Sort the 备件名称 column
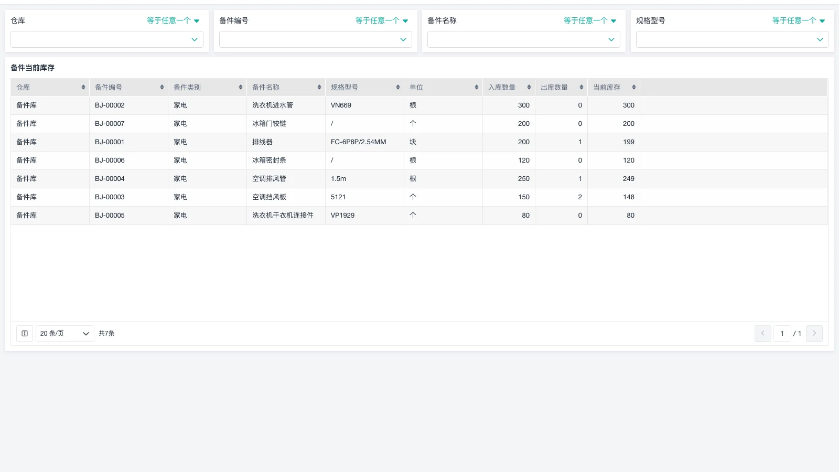The image size is (839, 472). (319, 87)
